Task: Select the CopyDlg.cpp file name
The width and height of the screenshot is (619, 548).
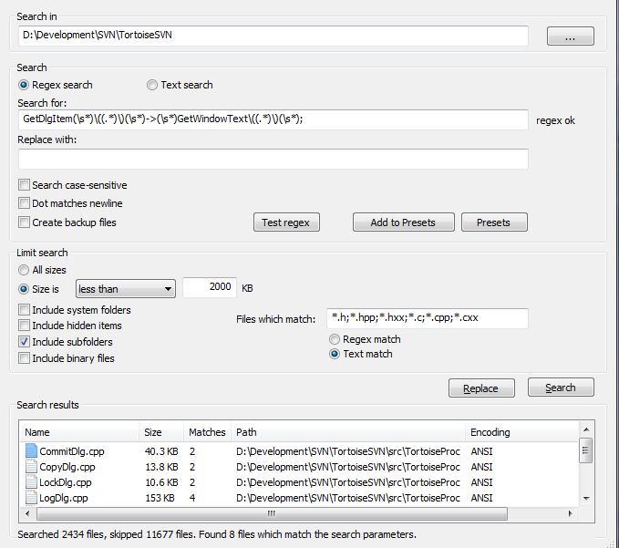Action: [x=67, y=467]
